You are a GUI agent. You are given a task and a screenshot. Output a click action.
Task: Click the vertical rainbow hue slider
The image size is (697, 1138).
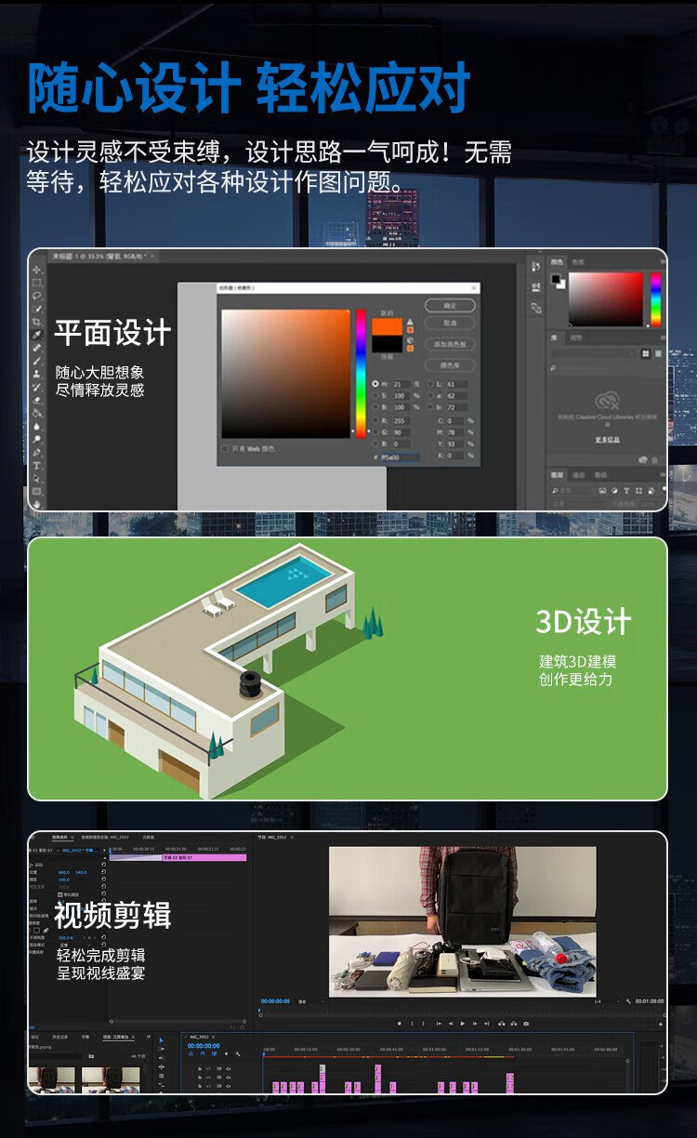[x=362, y=372]
